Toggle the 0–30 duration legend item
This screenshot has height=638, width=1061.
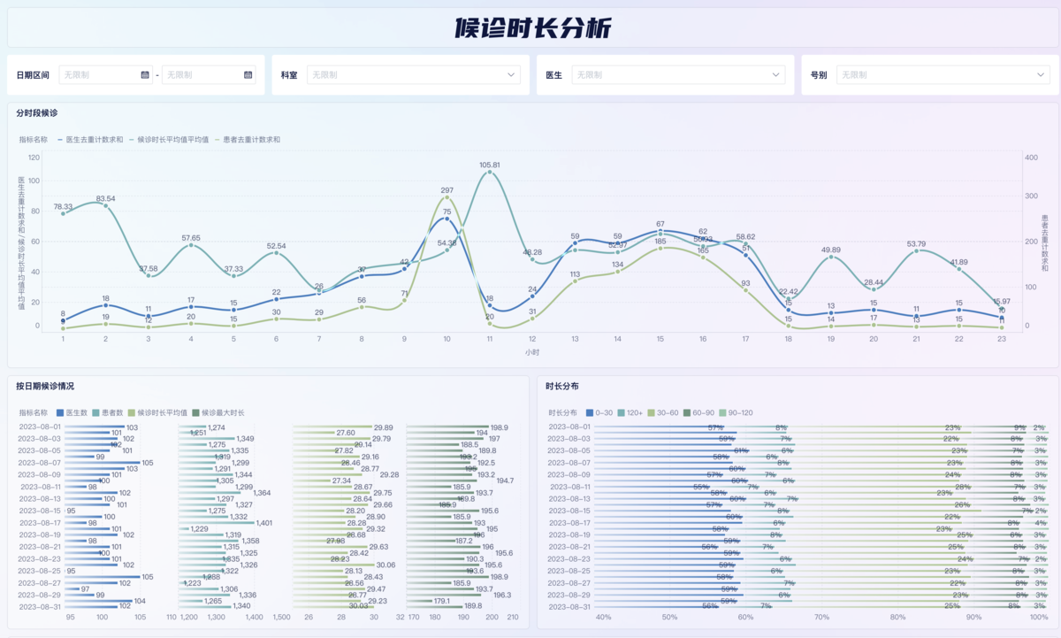[598, 412]
